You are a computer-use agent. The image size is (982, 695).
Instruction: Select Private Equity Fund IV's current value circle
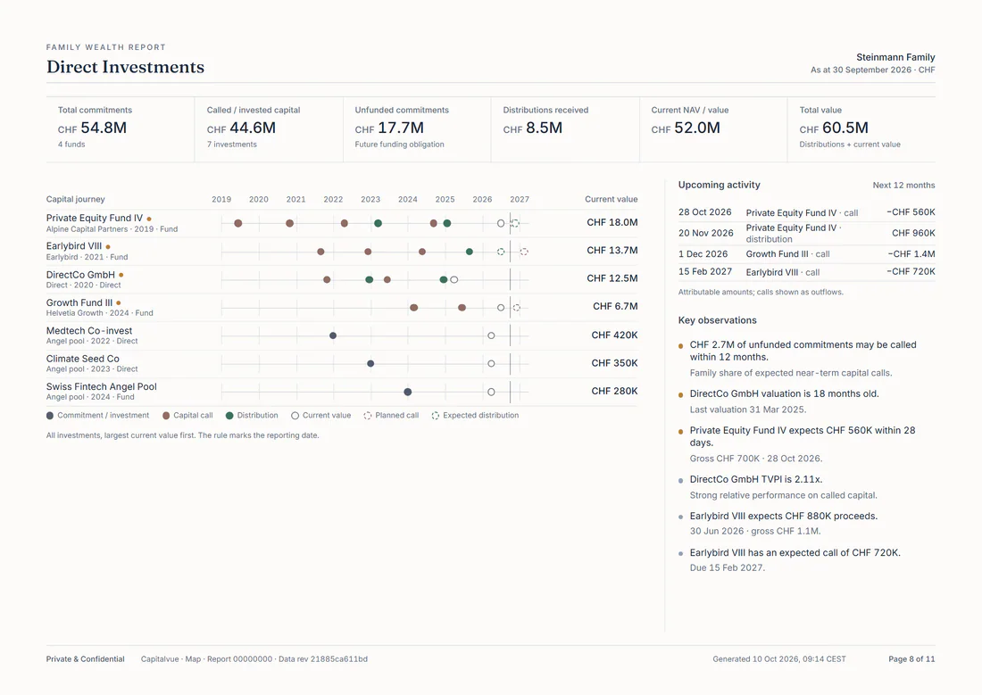501,224
